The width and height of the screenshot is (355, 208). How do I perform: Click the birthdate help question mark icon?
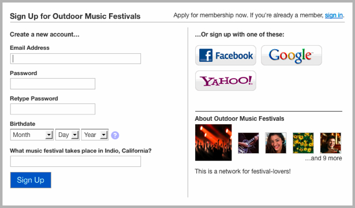[115, 135]
